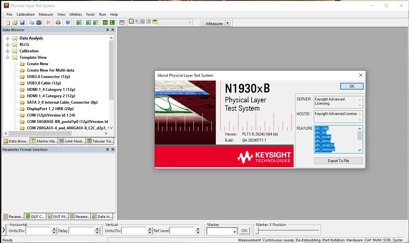Expand the RLCG tree node
Screen dimensions: 409x243
[7, 45]
